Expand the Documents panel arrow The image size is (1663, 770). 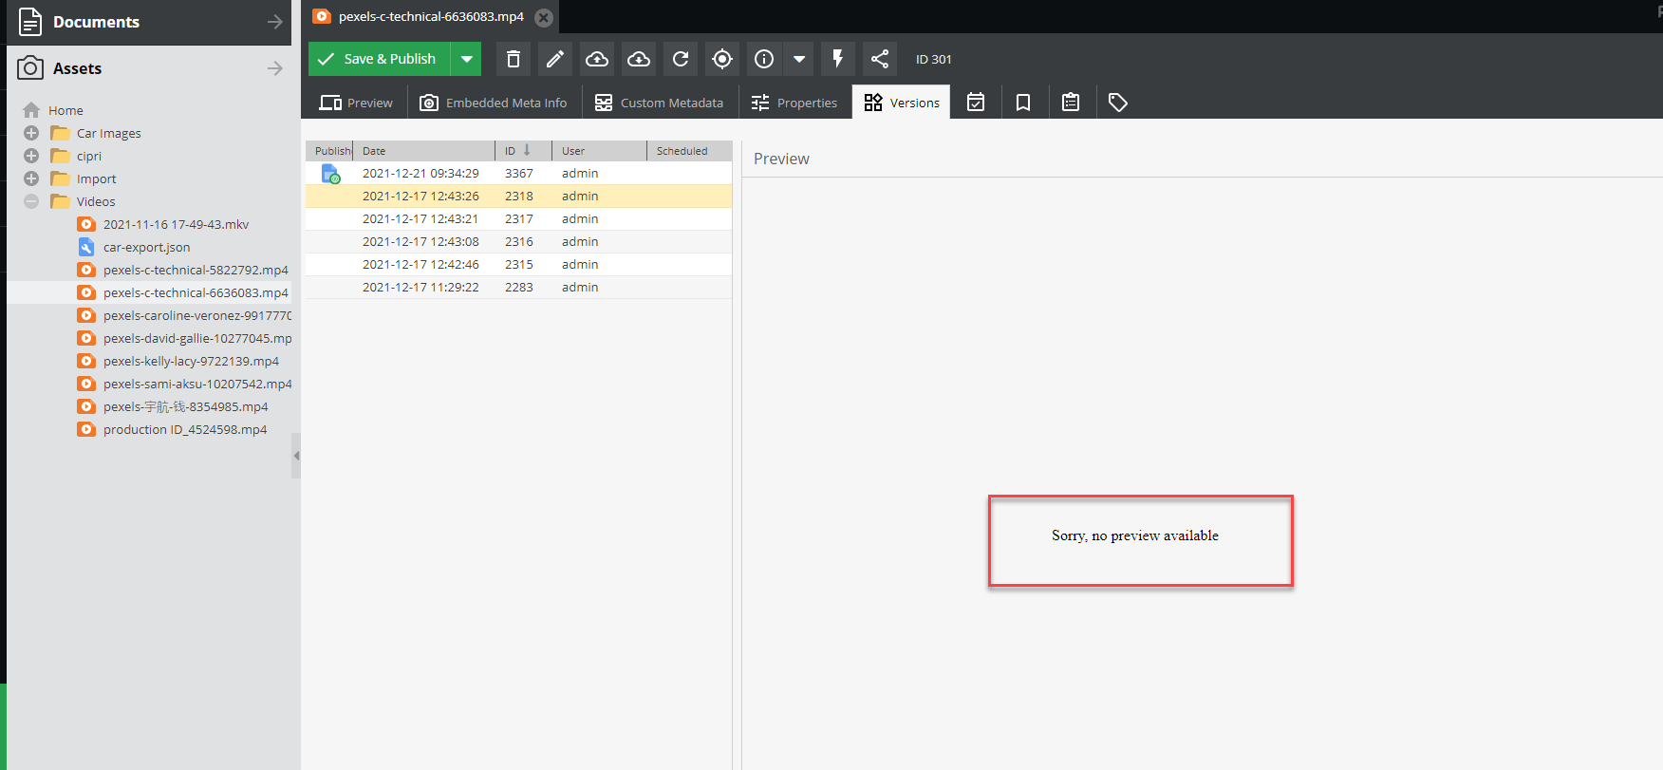tap(275, 22)
